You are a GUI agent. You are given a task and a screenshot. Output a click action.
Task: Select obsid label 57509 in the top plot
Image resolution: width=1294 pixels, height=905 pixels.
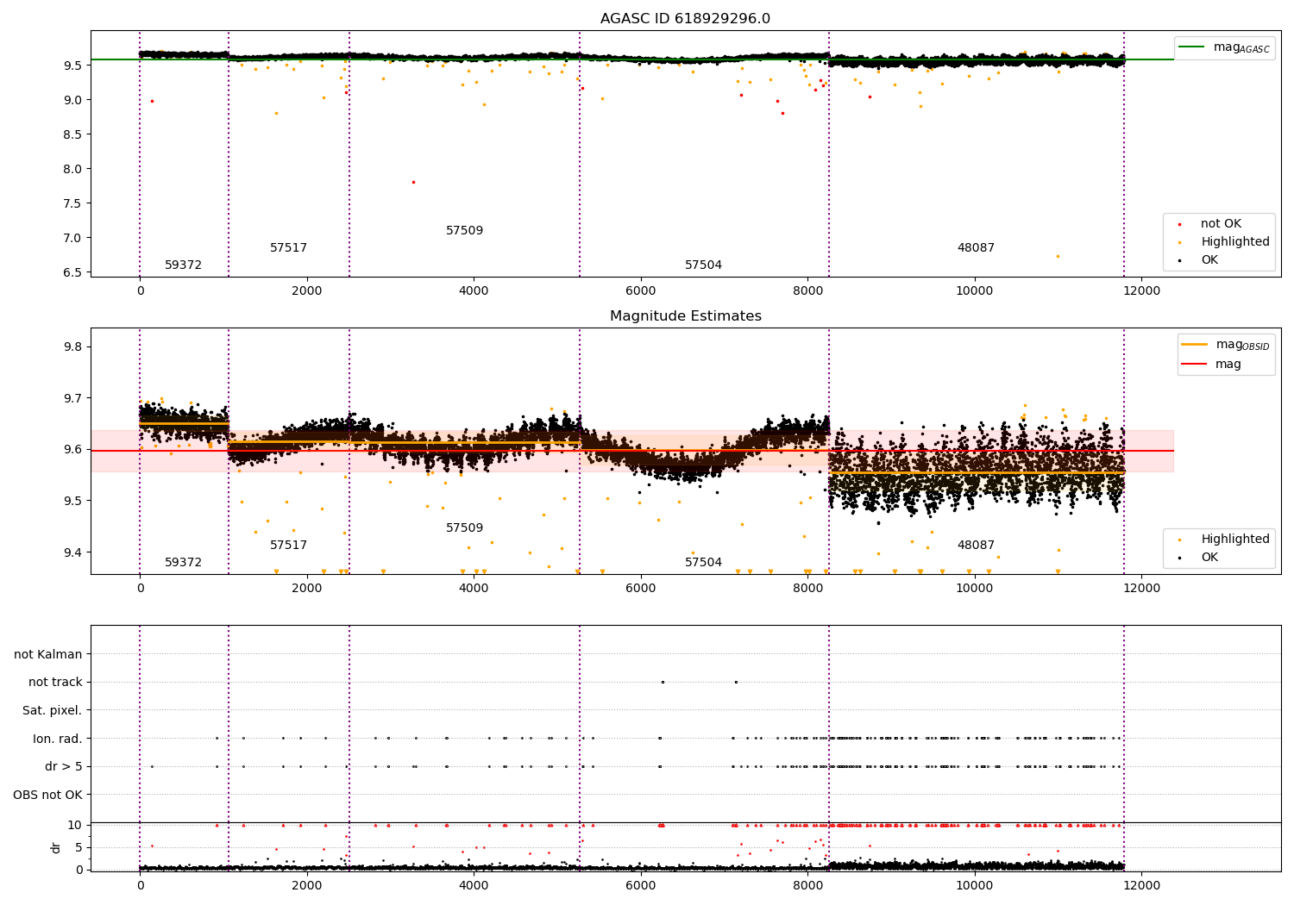464,231
